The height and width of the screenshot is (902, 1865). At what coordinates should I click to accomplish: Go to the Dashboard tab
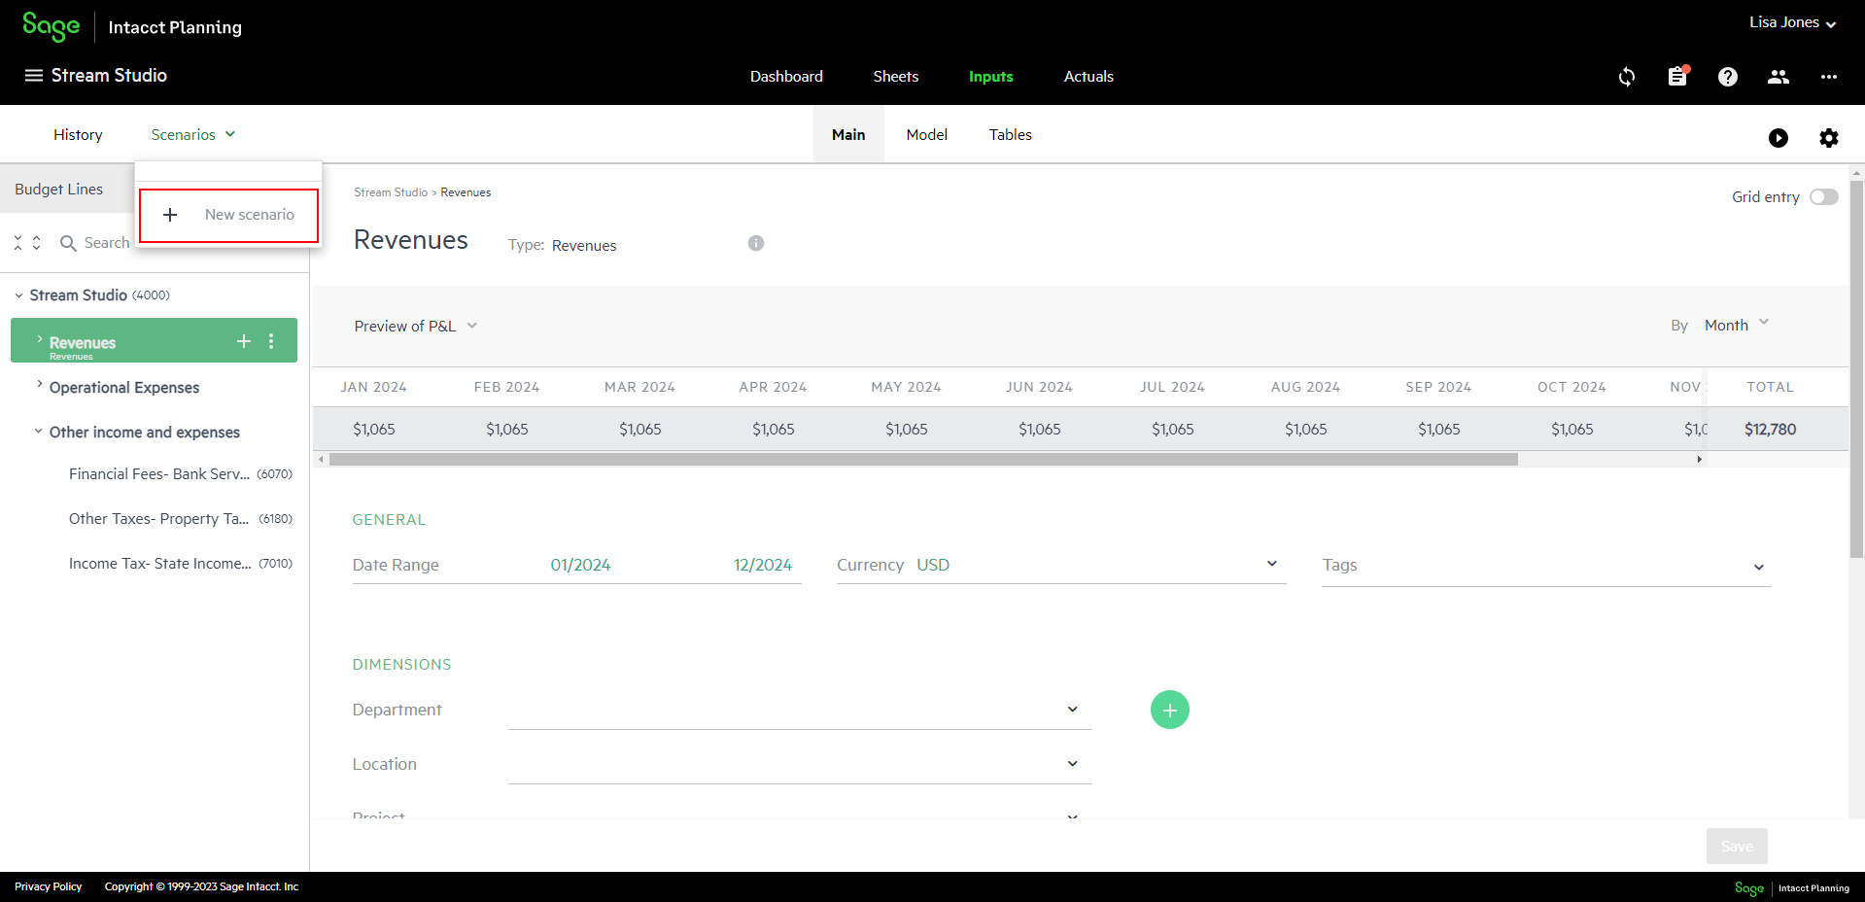(x=786, y=77)
